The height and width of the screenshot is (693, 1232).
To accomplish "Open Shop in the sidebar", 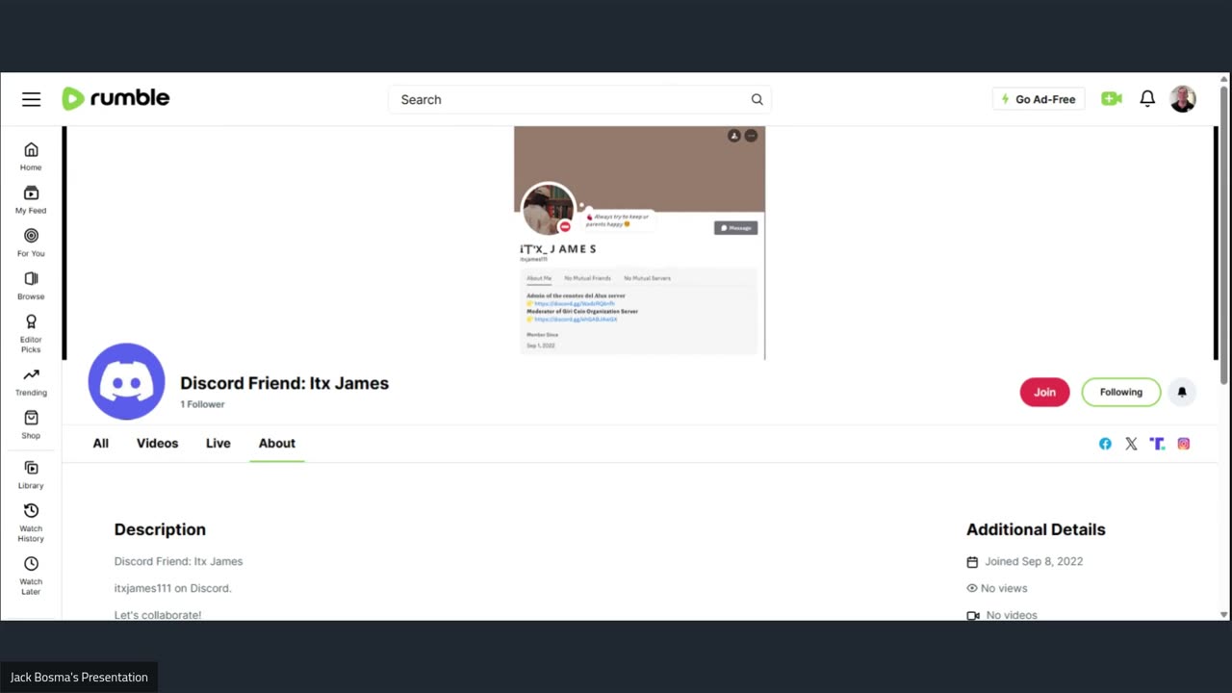I will coord(31,424).
